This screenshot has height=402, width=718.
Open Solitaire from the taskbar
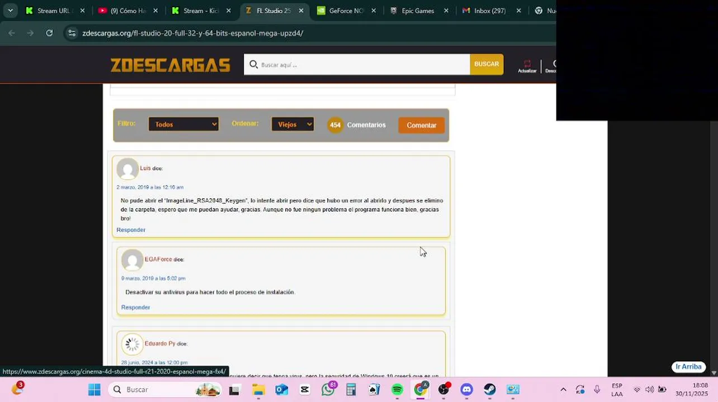pyautogui.click(x=374, y=390)
